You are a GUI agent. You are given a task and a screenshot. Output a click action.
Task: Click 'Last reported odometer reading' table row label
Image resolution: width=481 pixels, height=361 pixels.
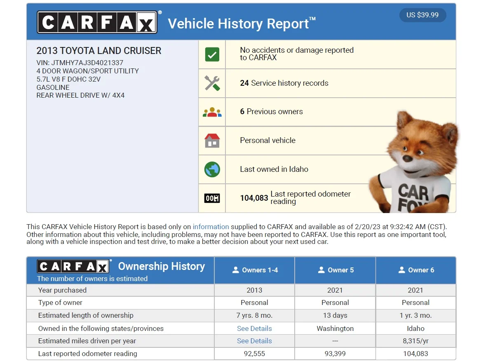pyautogui.click(x=87, y=354)
